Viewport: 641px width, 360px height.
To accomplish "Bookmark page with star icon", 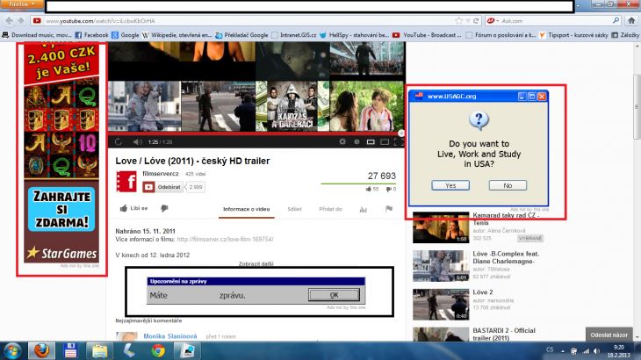I will pos(458,21).
